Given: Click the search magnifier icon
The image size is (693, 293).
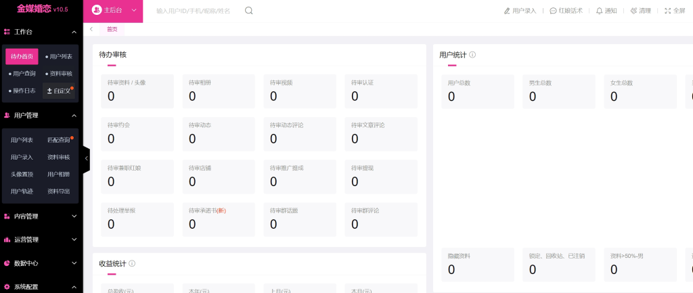Looking at the screenshot, I should [x=249, y=11].
